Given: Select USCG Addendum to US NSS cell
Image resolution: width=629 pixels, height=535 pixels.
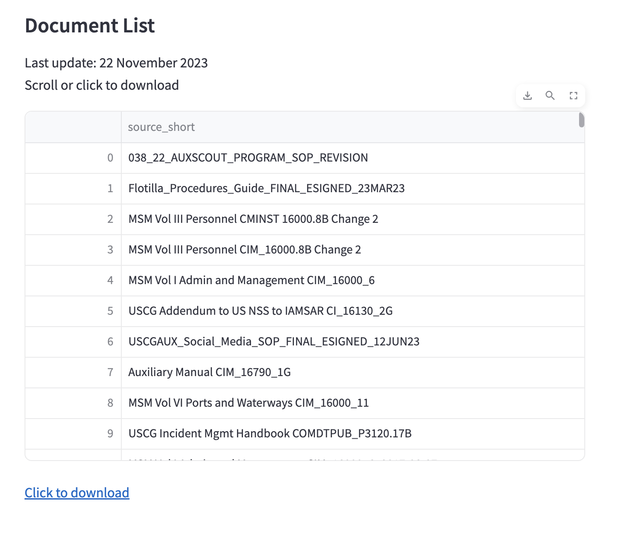Looking at the screenshot, I should [353, 311].
